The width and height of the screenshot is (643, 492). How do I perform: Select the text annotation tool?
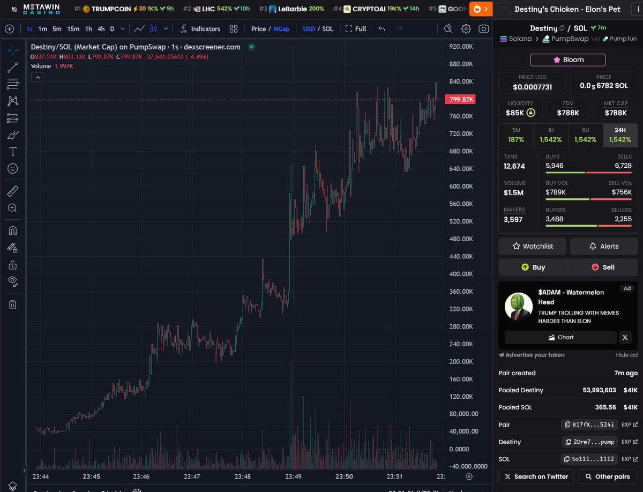[13, 152]
